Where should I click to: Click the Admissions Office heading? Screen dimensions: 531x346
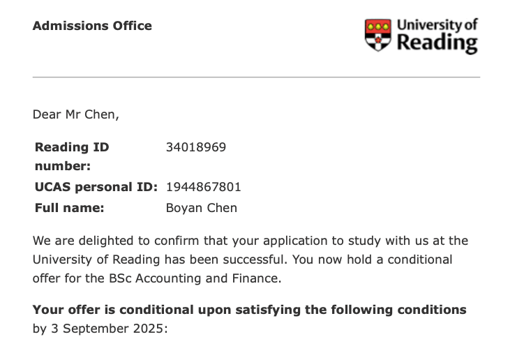coord(92,26)
